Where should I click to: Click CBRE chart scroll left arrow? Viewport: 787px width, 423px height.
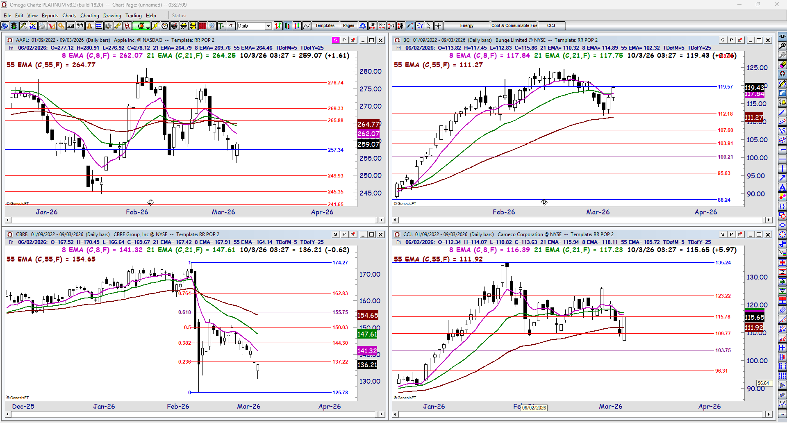pyautogui.click(x=8, y=414)
